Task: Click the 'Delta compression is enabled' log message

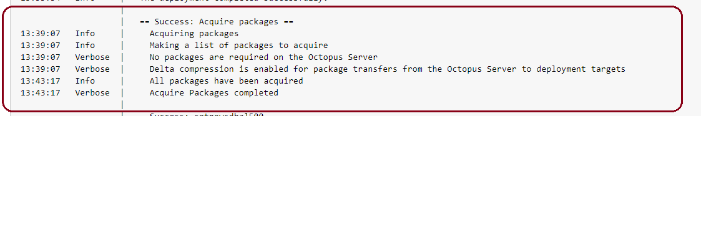Action: (387, 69)
